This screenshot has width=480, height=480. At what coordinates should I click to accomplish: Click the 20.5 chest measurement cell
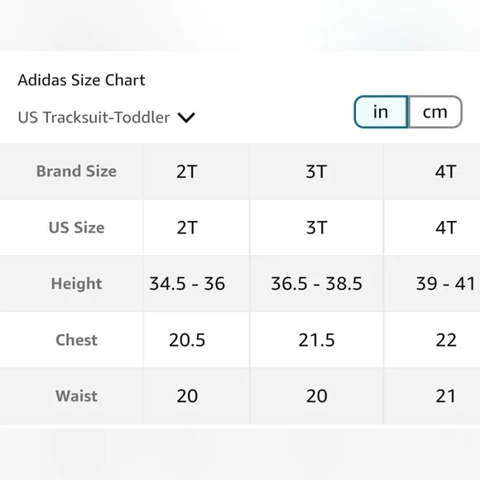point(196,340)
